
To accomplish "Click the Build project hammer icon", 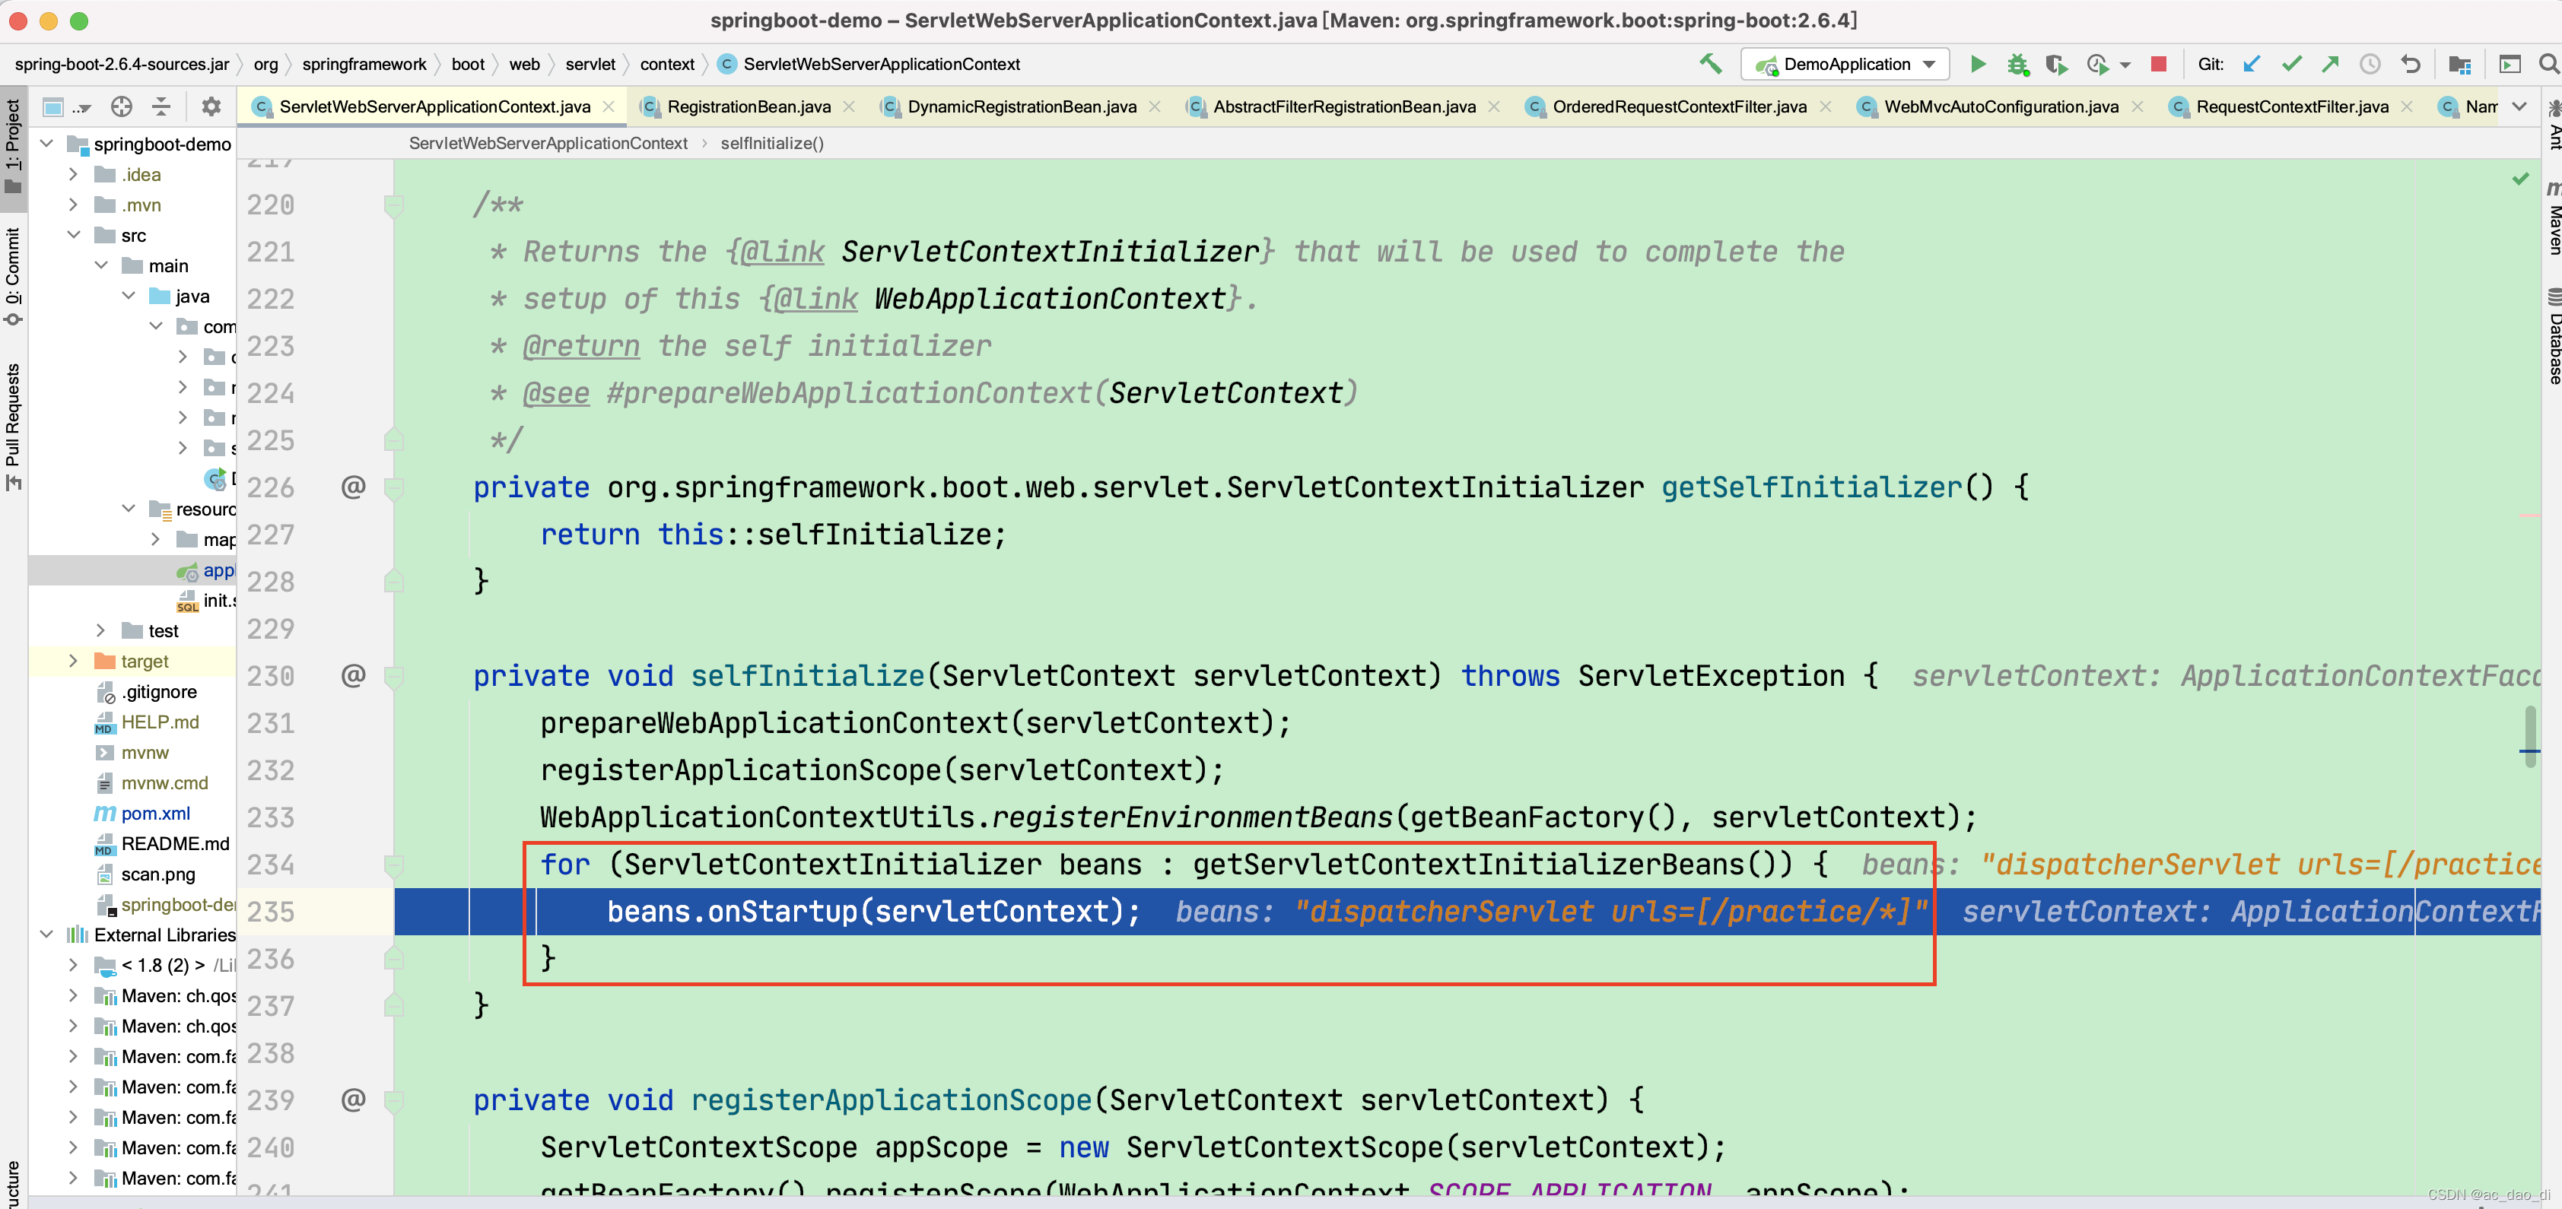I will 1710,64.
